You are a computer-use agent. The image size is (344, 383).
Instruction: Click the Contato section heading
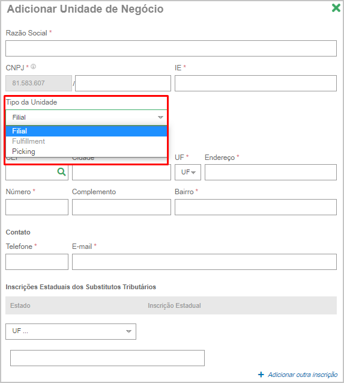tap(18, 232)
